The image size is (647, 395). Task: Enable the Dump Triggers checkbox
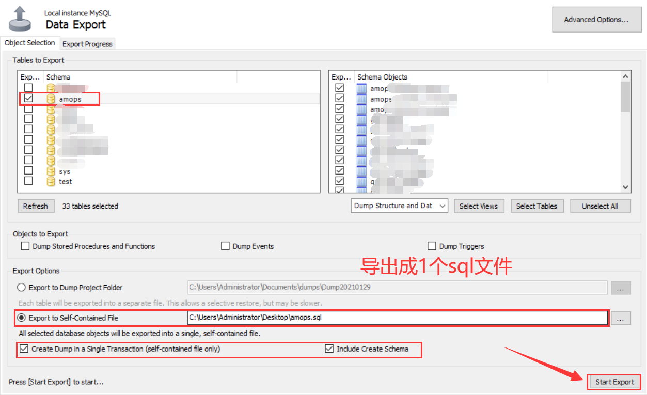click(432, 246)
